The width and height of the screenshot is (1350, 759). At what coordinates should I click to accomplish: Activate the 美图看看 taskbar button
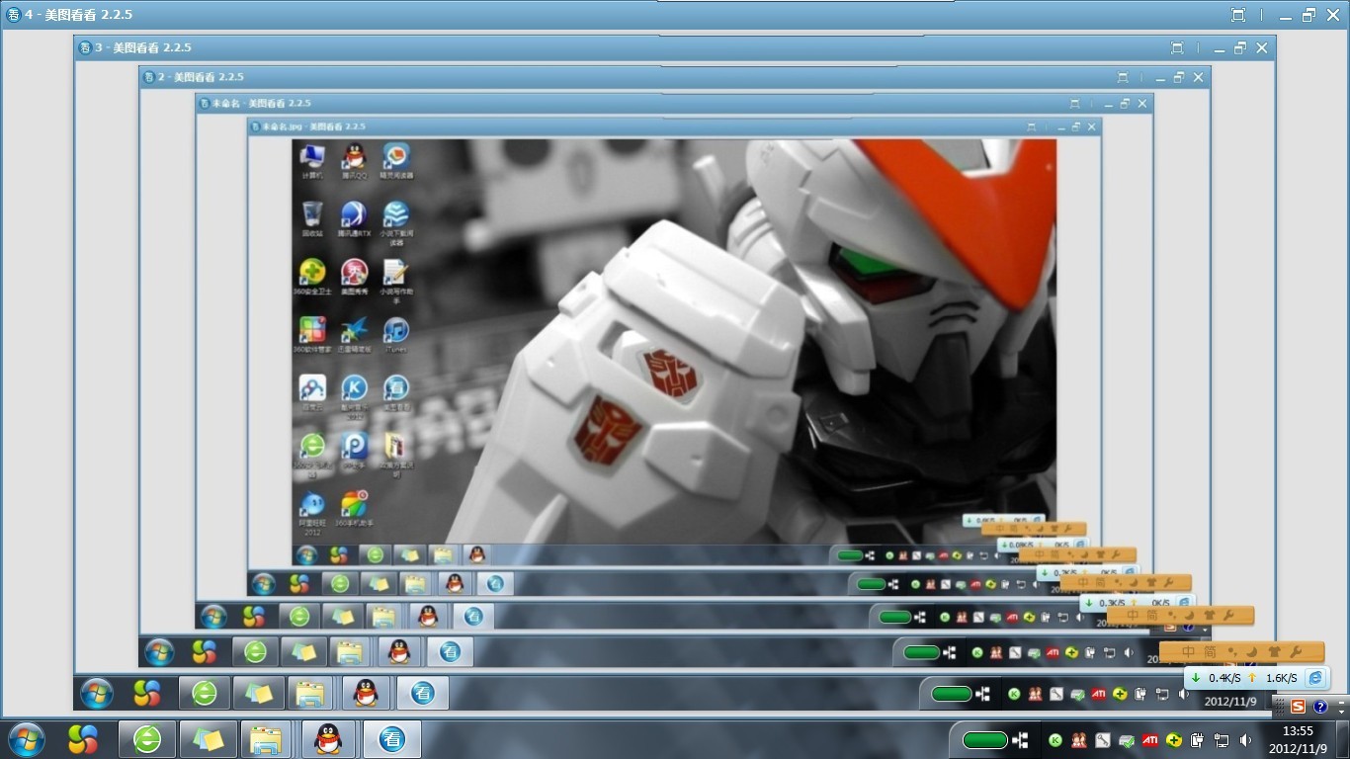392,739
